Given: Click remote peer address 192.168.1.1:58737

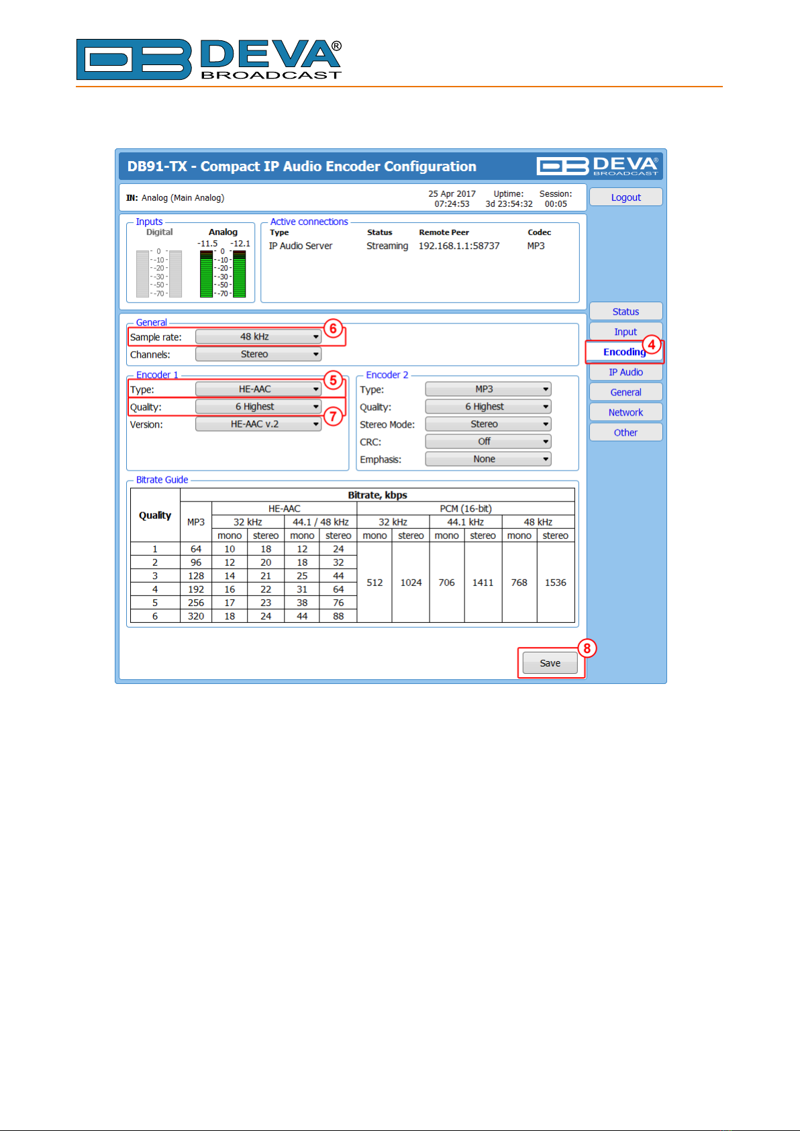Looking at the screenshot, I should (459, 246).
